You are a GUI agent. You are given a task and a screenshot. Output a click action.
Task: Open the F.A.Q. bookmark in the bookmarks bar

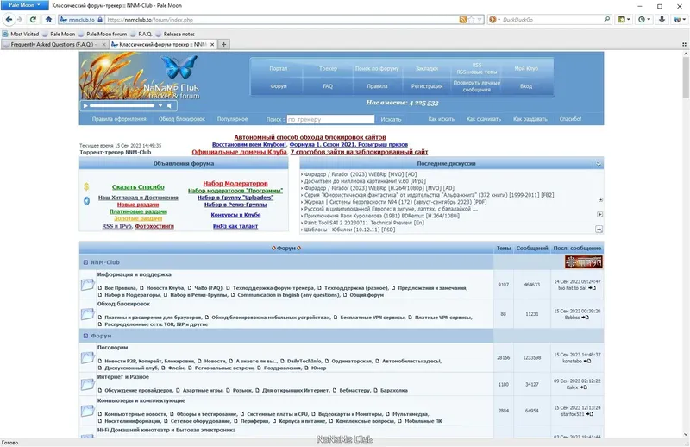141,34
